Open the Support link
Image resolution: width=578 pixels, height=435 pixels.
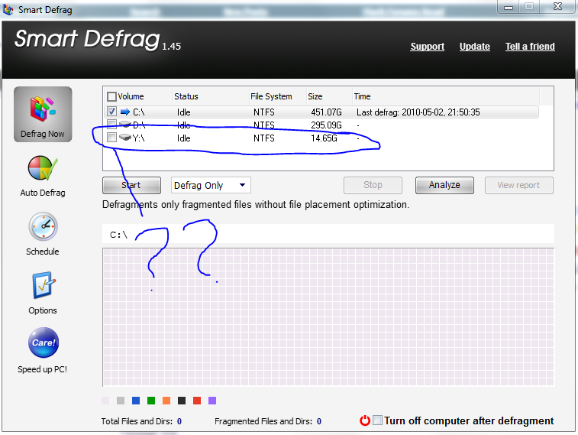pyautogui.click(x=428, y=47)
